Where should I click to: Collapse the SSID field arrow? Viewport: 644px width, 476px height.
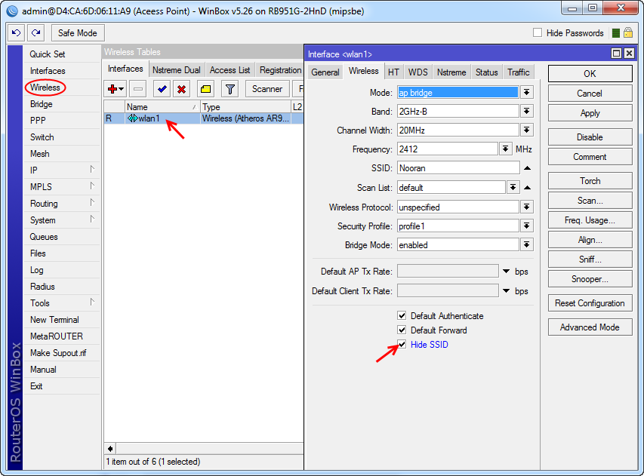tap(528, 167)
